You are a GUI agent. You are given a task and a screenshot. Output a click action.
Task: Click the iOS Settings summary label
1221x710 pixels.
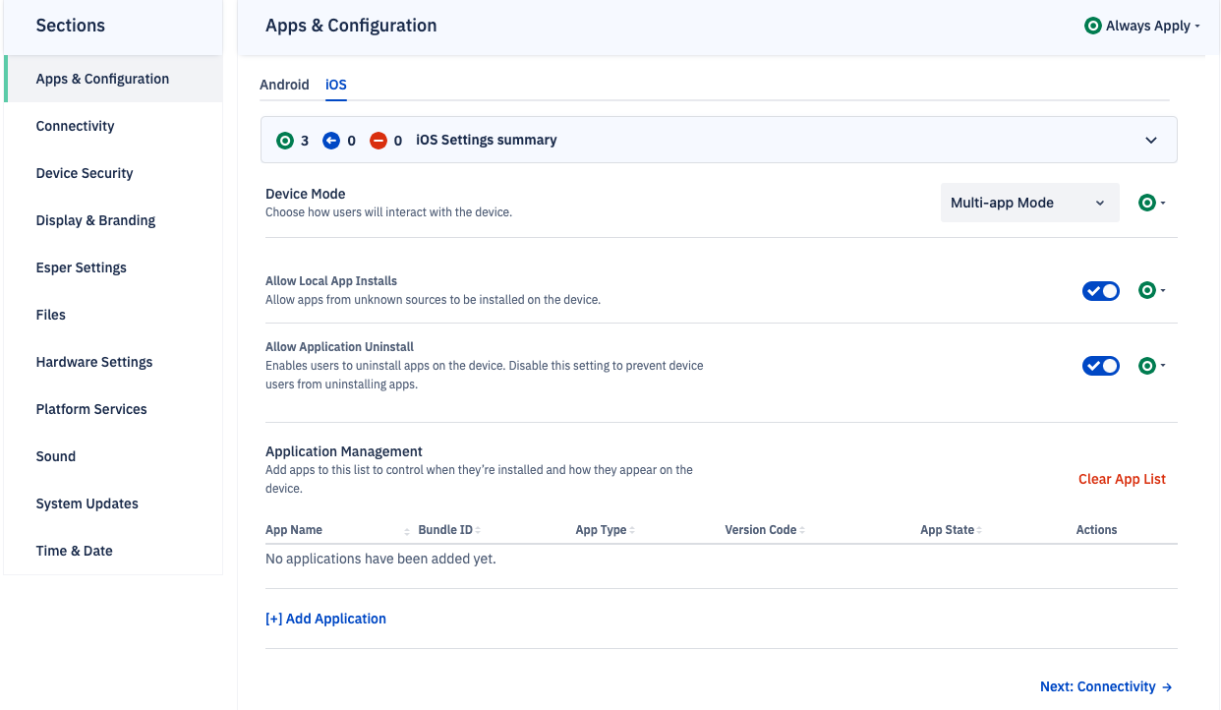(487, 141)
